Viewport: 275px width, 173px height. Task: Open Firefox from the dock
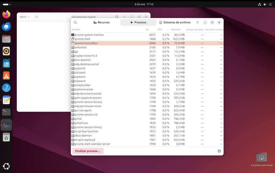point(6,14)
